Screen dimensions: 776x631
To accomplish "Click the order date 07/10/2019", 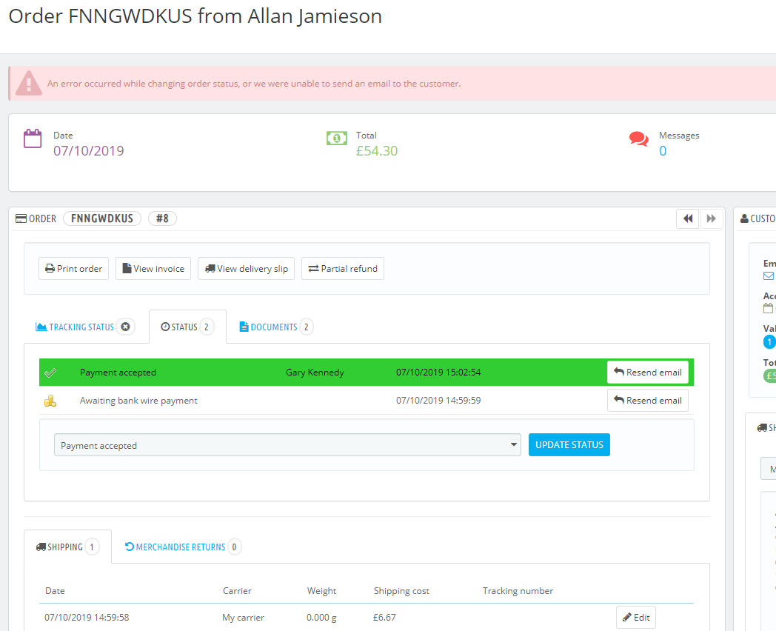I will [x=89, y=151].
